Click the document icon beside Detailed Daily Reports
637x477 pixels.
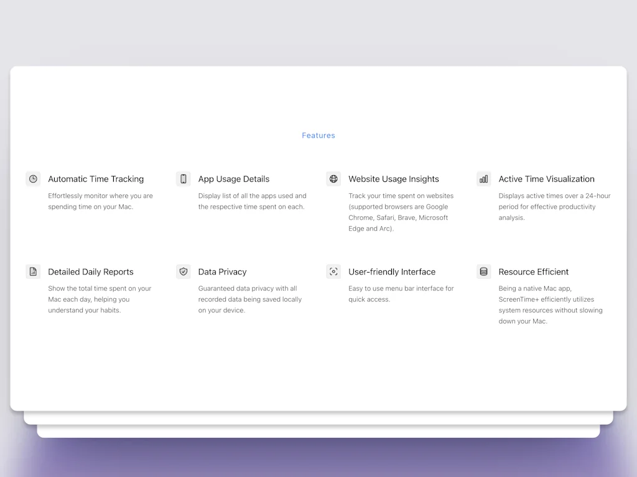tap(34, 272)
